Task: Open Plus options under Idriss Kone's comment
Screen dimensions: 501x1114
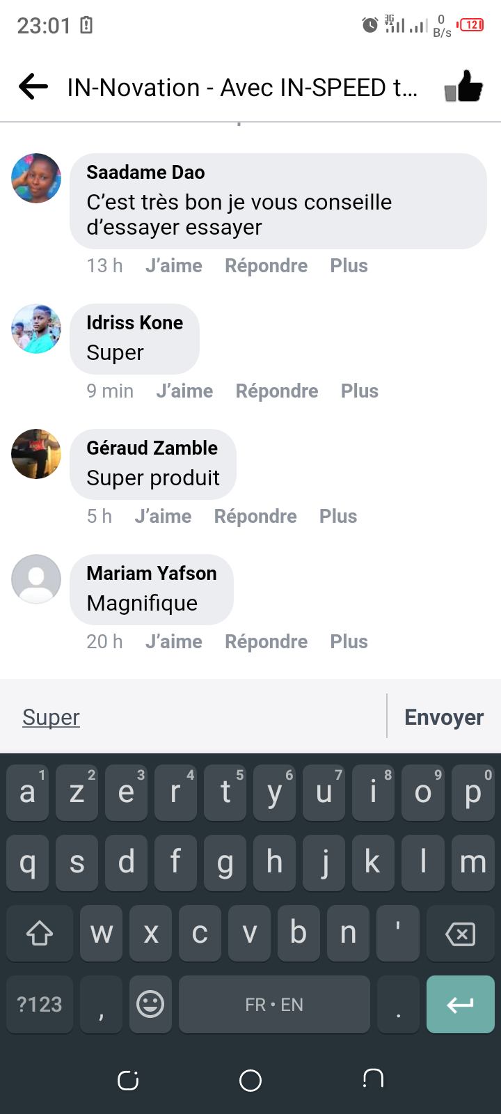Action: pos(359,391)
